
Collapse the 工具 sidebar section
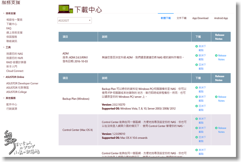coord(4,48)
